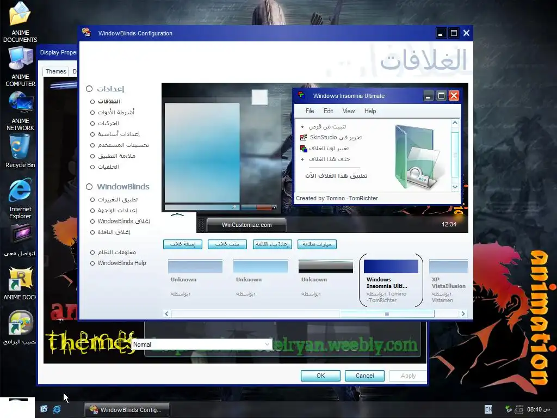
Task: Click the إغلاق WindowBlinds link
Action: click(x=123, y=221)
